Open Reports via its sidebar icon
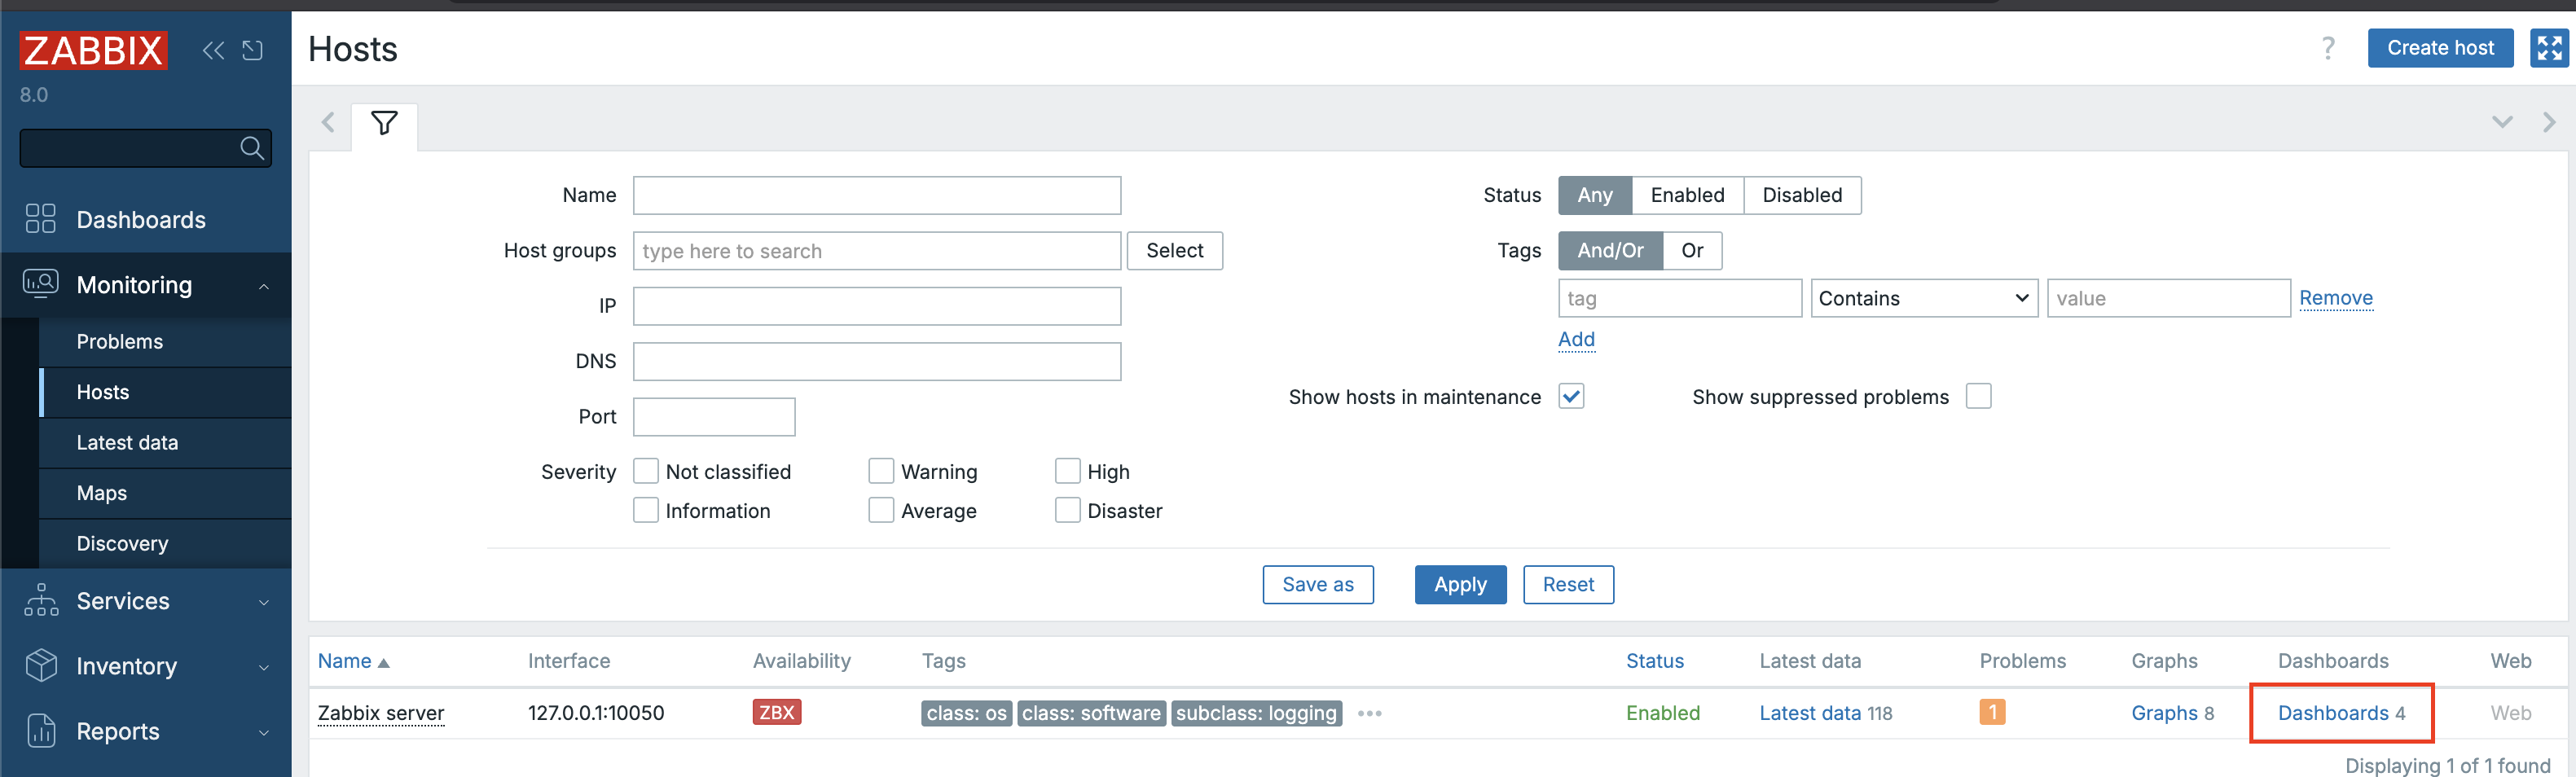 [40, 731]
